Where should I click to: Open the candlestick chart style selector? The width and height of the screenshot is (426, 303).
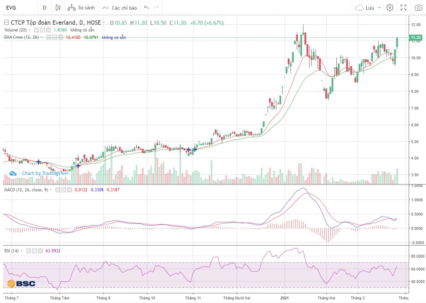click(x=57, y=7)
